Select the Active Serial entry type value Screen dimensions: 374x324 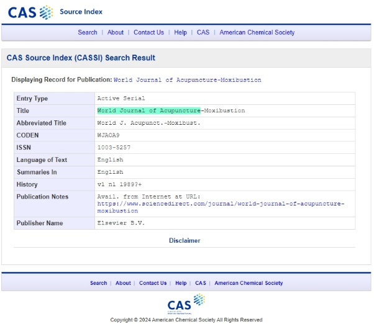(121, 99)
